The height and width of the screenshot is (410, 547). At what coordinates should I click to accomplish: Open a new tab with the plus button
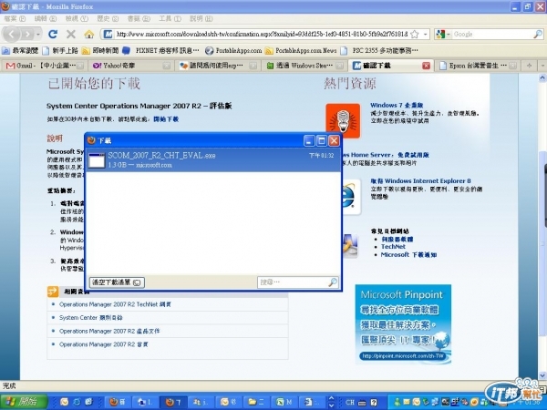pyautogui.click(x=529, y=66)
